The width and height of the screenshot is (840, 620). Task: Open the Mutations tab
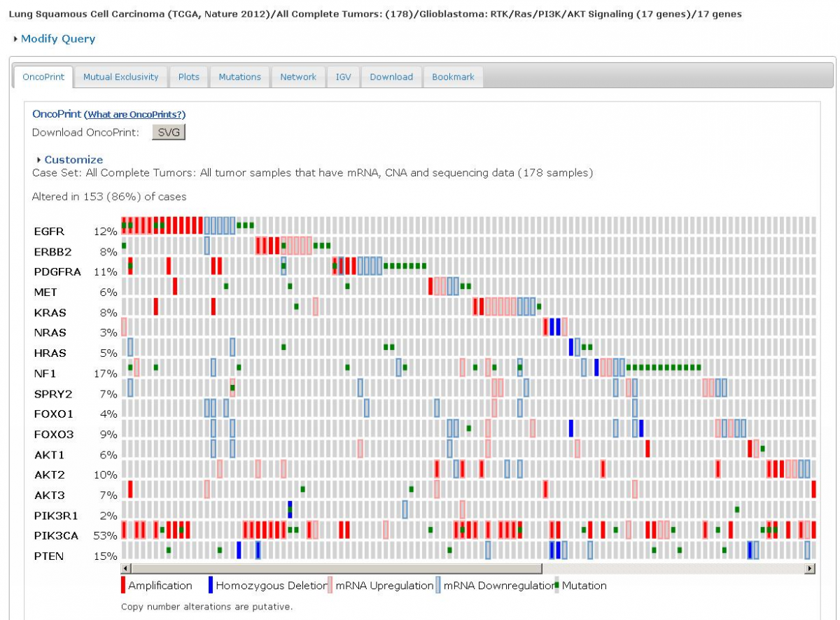[239, 77]
